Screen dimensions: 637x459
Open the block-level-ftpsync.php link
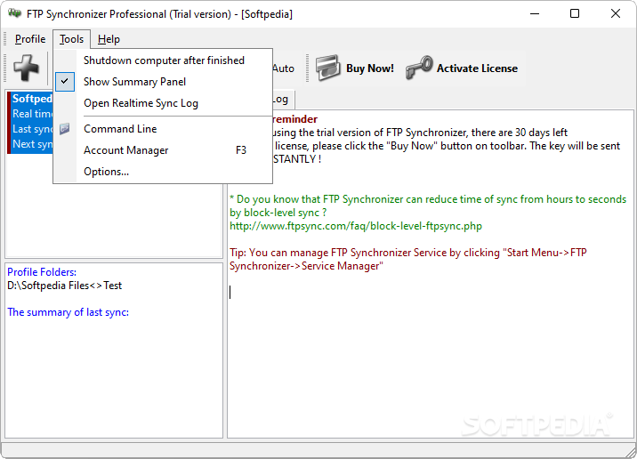[x=356, y=226]
